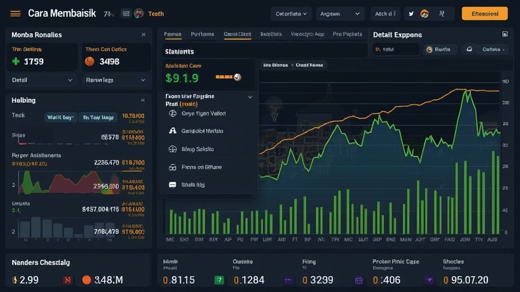Click the briefcase icon beside Ftens on Blhane
Viewport: 520px width, 292px height.
click(172, 167)
